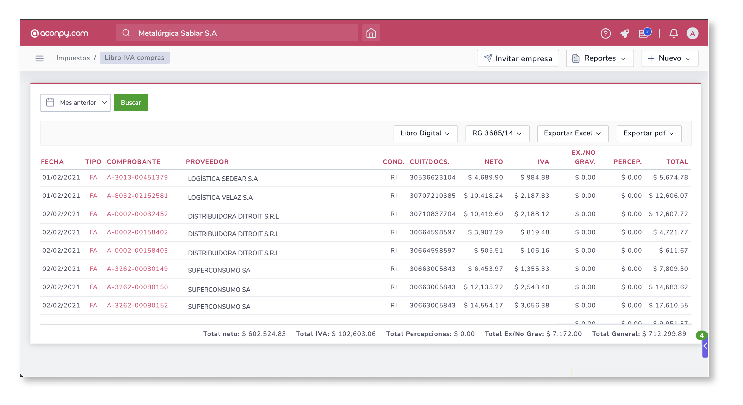
Task: Click the rocket icon in header
Action: pos(625,33)
